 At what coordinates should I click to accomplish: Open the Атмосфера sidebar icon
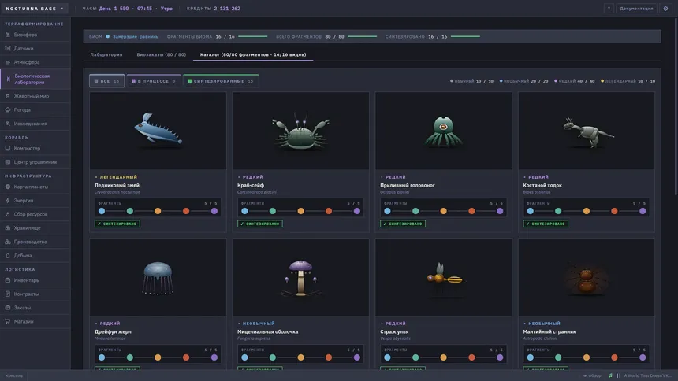tap(8, 62)
